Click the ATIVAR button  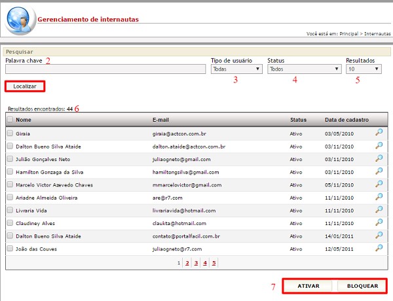click(309, 286)
